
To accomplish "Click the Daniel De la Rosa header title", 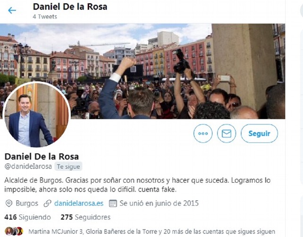I will [x=70, y=7].
